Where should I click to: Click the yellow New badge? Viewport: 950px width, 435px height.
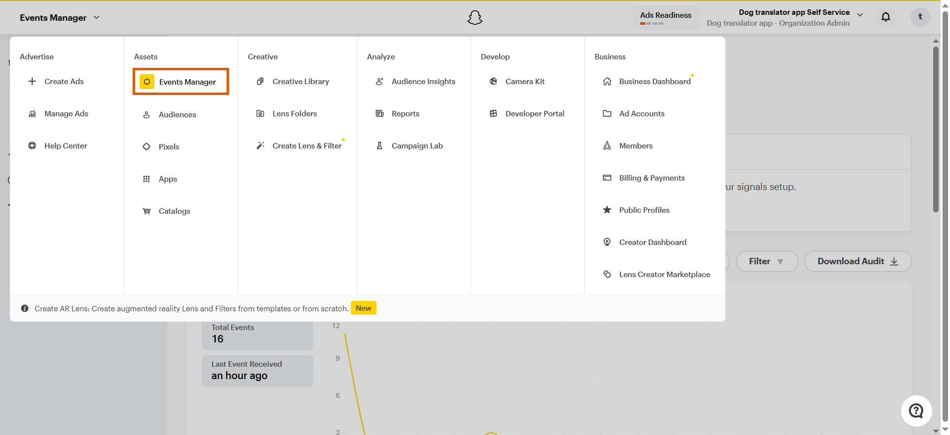tap(364, 308)
